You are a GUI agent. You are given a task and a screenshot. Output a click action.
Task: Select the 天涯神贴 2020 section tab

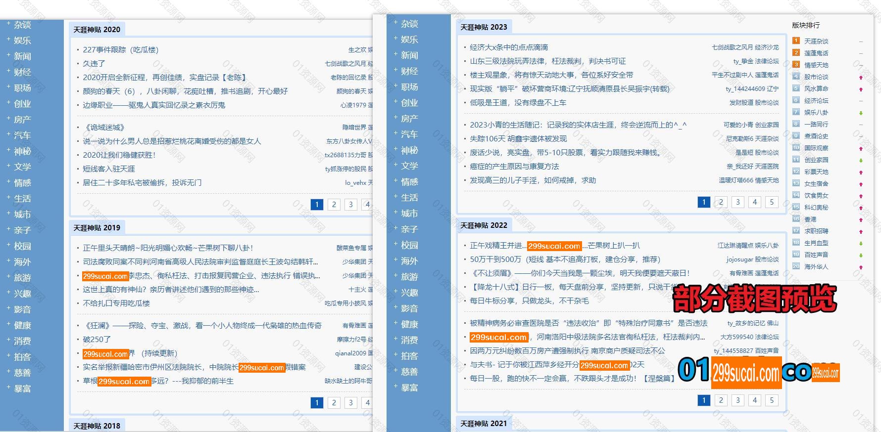point(97,30)
